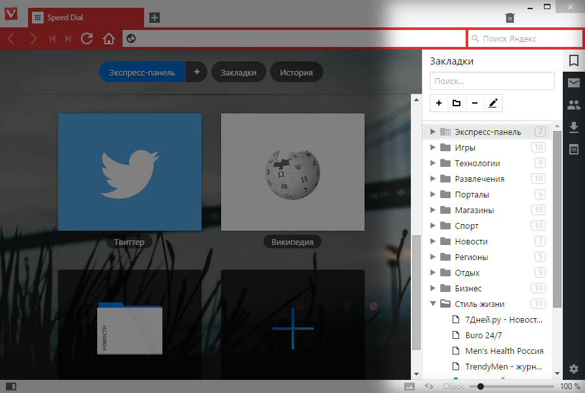Image resolution: width=585 pixels, height=393 pixels.
Task: Add a new speed dial tile
Action: click(292, 325)
